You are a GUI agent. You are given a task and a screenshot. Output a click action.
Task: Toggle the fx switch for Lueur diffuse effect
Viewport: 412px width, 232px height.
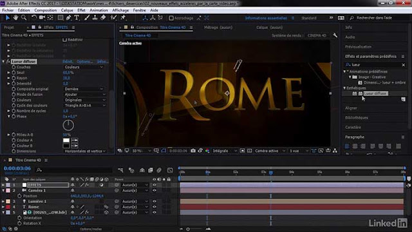(x=8, y=62)
